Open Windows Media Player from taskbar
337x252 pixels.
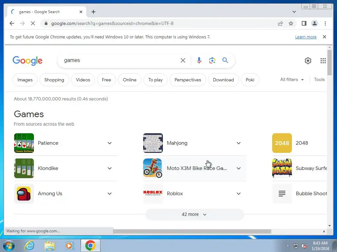tap(70, 245)
